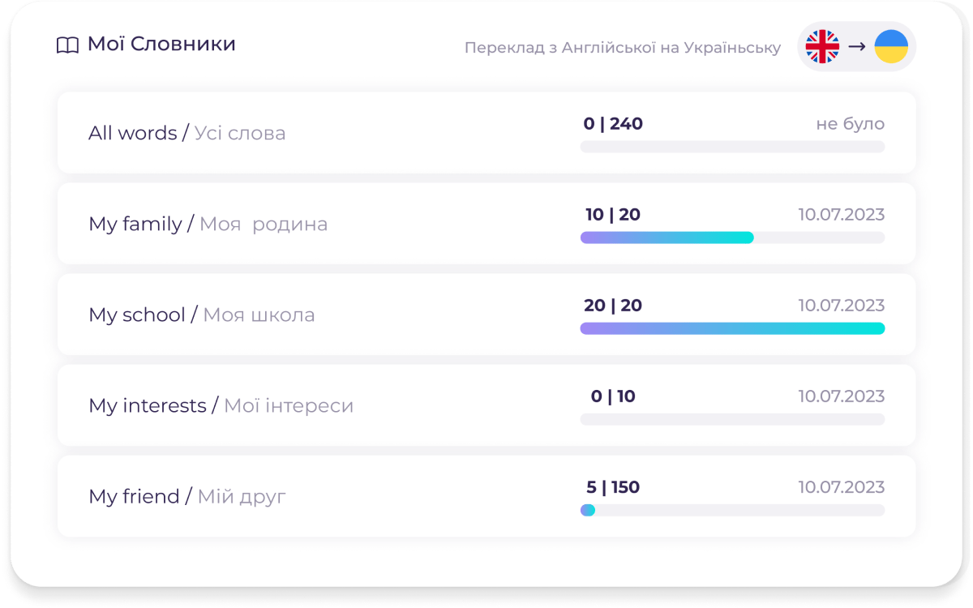973x608 pixels.
Task: Open the My family dictionary
Action: click(208, 224)
